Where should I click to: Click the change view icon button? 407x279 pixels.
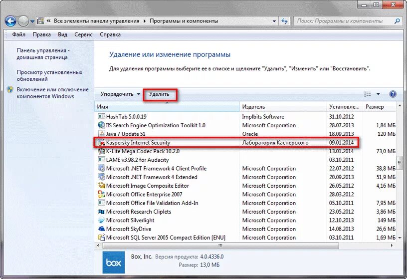click(367, 94)
